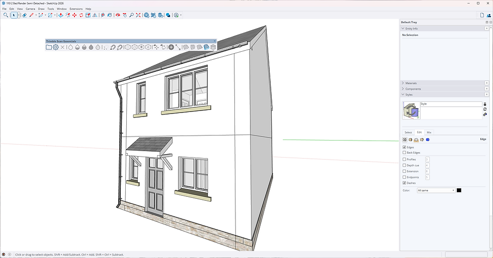This screenshot has height=258, width=493.
Task: Click the striped droplet icon
Action: [98, 47]
